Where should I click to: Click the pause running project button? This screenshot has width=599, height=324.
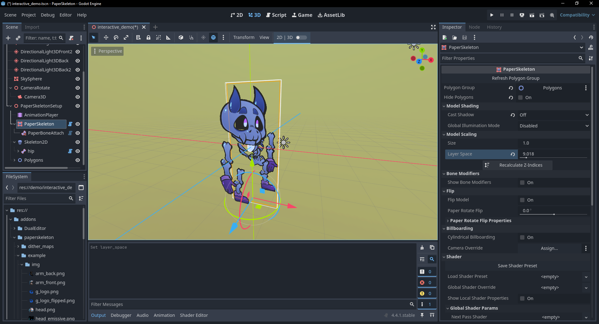(x=502, y=15)
